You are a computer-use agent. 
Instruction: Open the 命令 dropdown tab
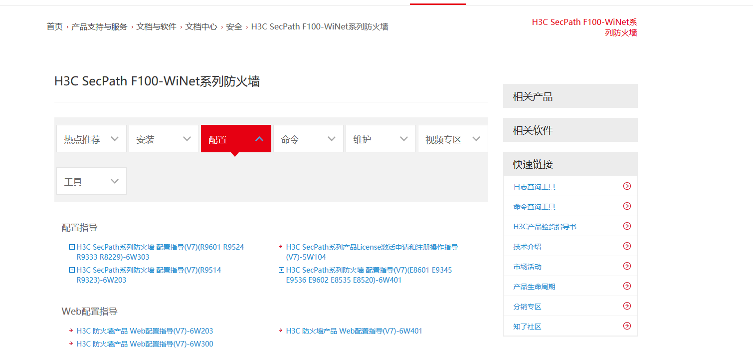308,139
